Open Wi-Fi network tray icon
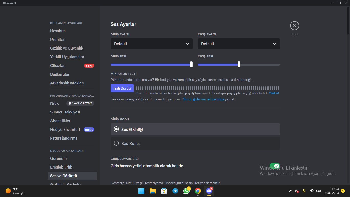This screenshot has height=197, width=350. 312,191
